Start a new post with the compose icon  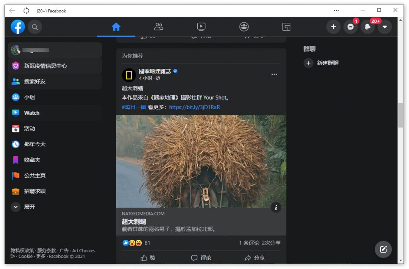[383, 249]
